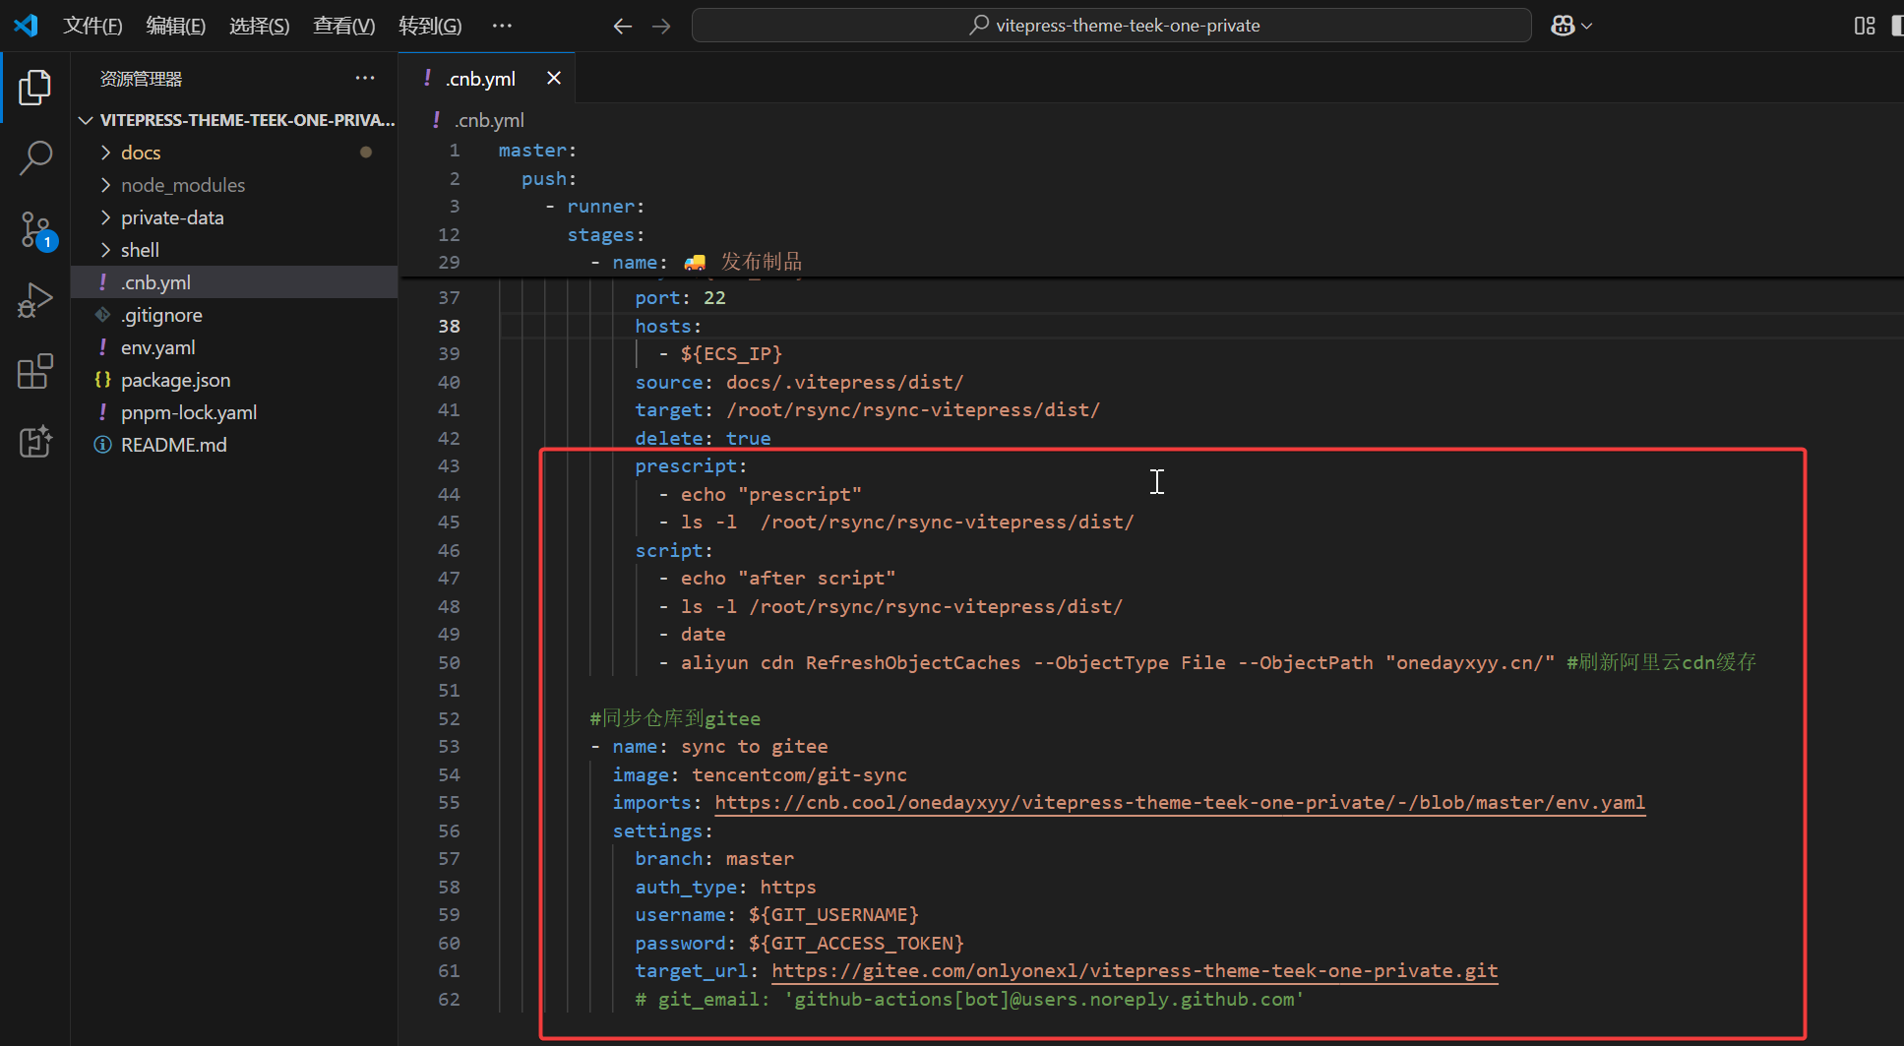Click the command center search box
The image size is (1904, 1046).
pos(1111,26)
